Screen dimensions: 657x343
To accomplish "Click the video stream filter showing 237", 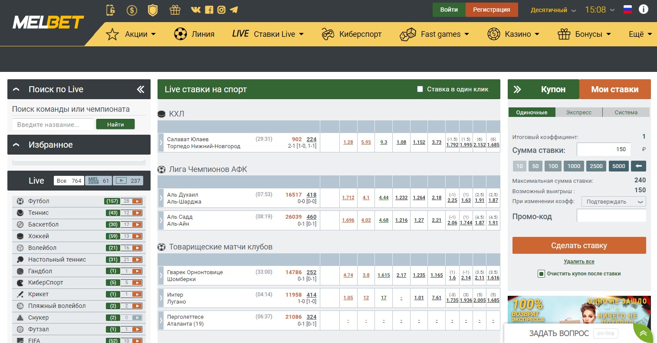I will pyautogui.click(x=128, y=181).
